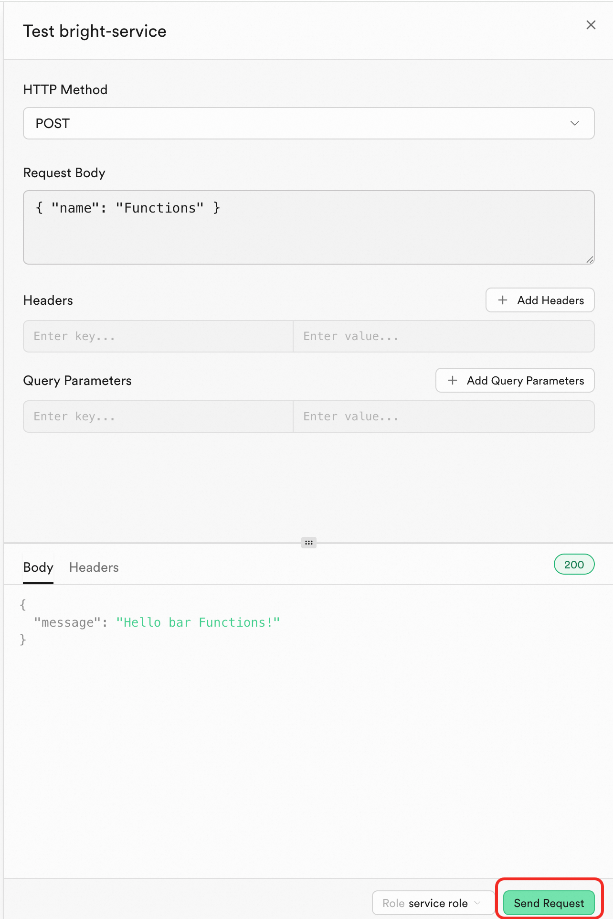The width and height of the screenshot is (613, 919).
Task: Click the Add Headers button
Action: point(540,300)
